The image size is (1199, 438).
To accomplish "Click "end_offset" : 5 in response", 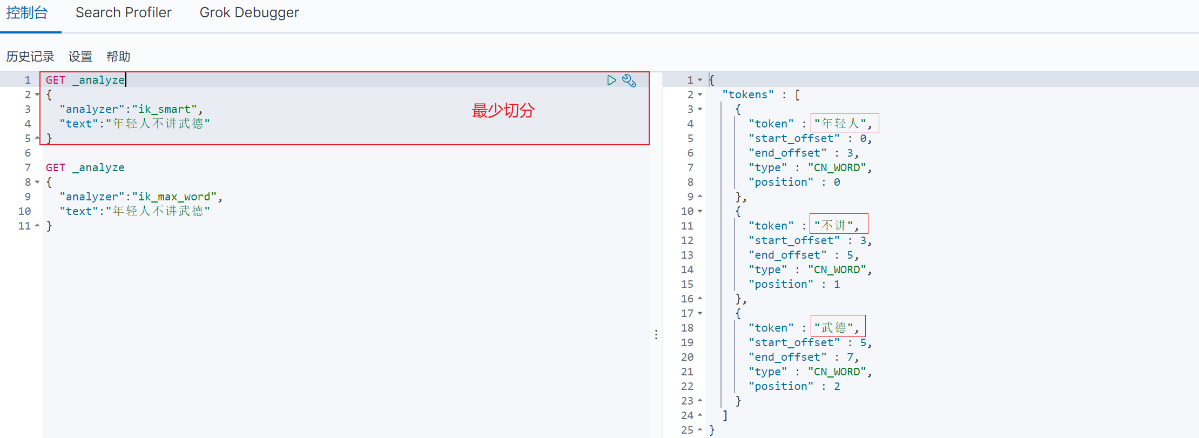I will tap(804, 255).
